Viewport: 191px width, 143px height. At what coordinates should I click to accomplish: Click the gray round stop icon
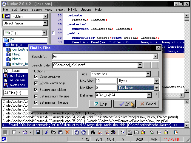(5, 132)
